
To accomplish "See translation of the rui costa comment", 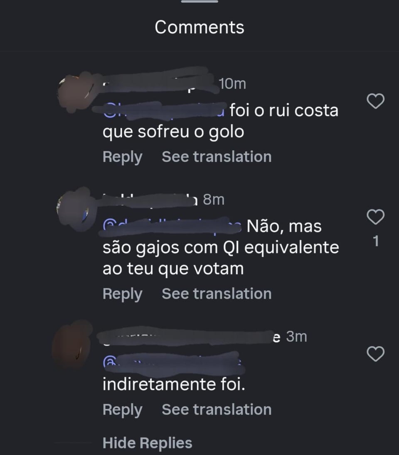I will pos(216,157).
